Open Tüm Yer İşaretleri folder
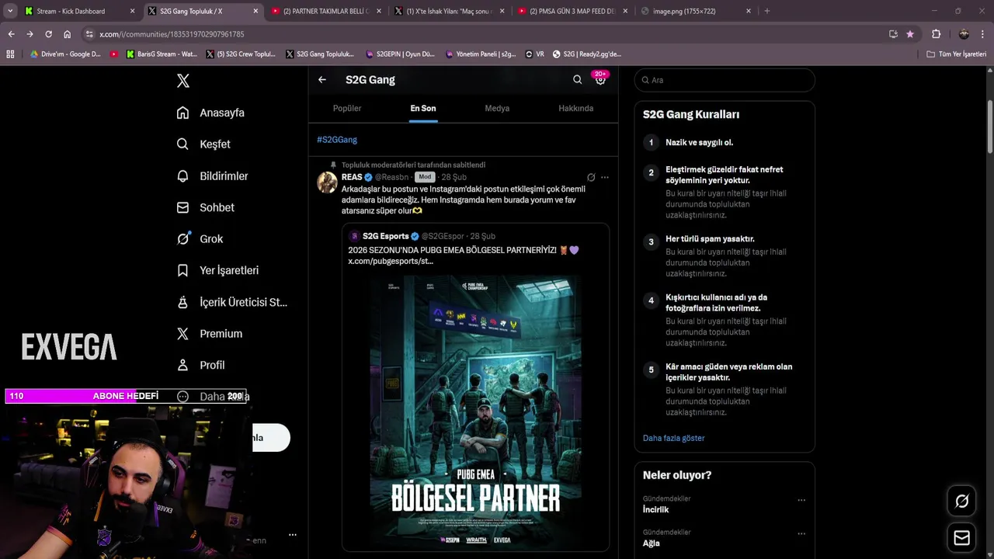The height and width of the screenshot is (559, 994). point(957,54)
